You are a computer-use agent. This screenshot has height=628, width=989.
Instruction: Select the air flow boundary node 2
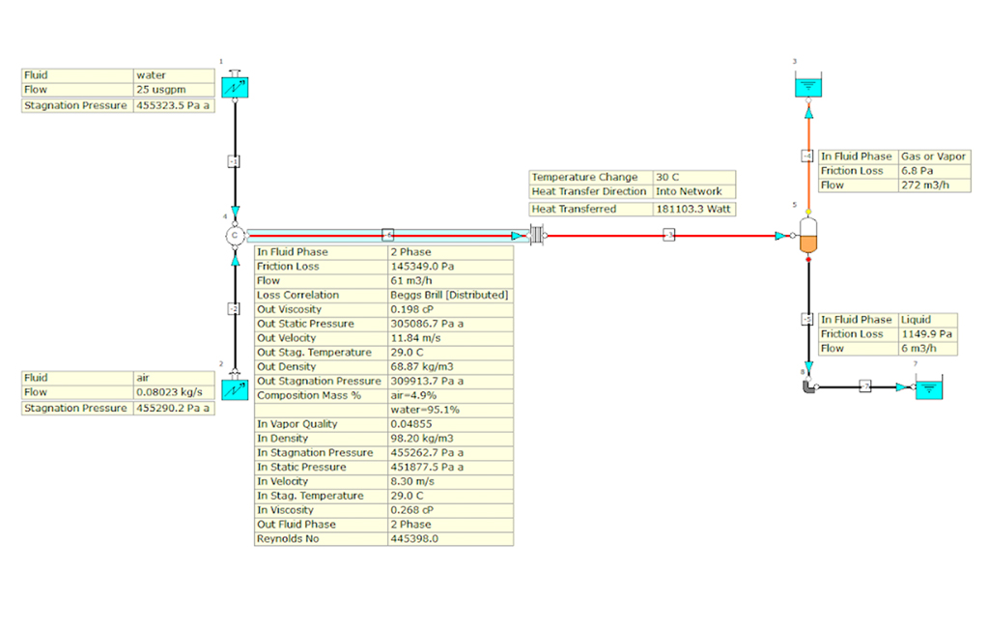pyautogui.click(x=234, y=390)
